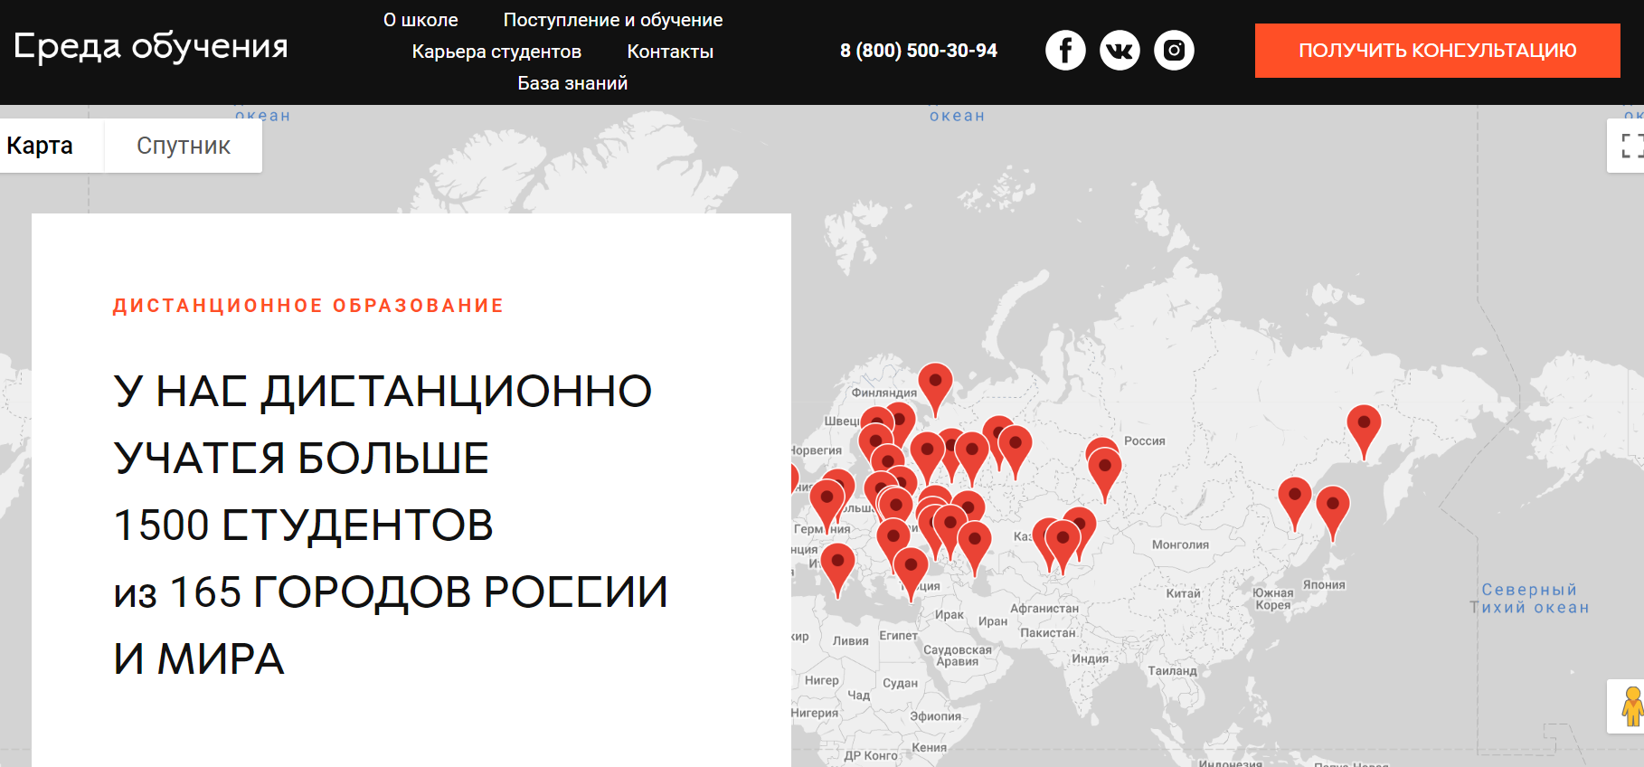Viewport: 1644px width, 767px height.
Task: Click the Южная Корея map label
Action: (1273, 599)
